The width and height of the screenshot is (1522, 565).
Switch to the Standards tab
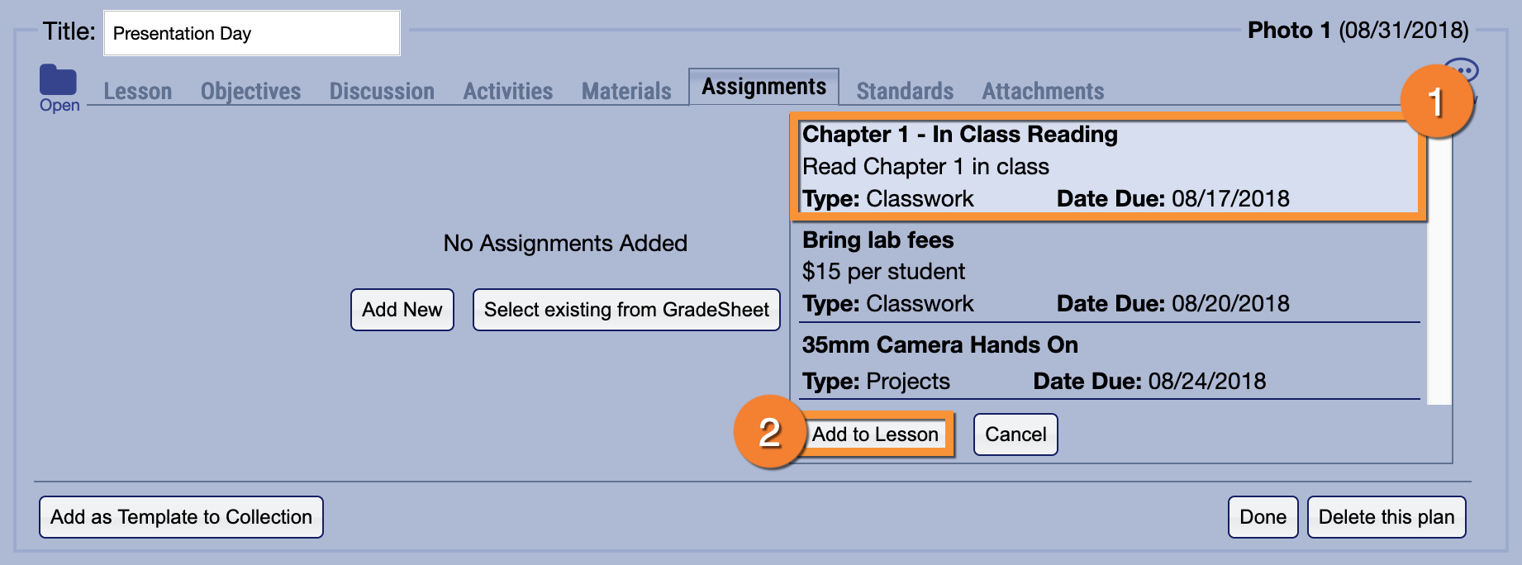pos(905,91)
